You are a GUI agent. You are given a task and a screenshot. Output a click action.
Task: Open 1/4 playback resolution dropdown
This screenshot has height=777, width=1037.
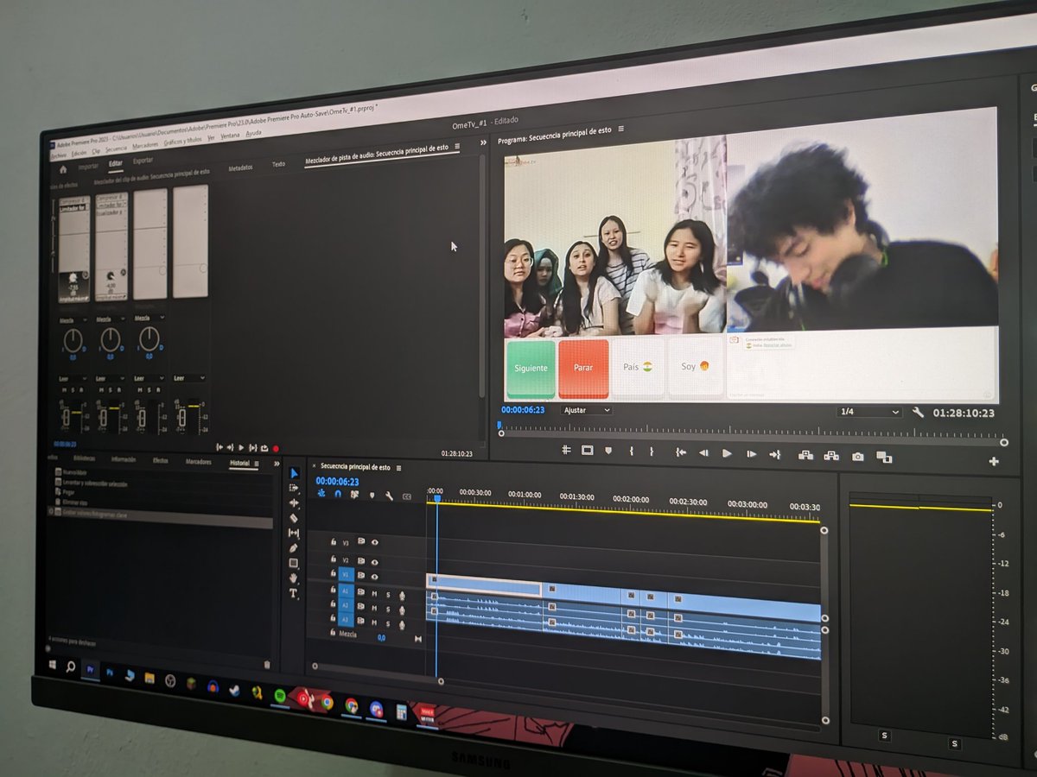[868, 413]
